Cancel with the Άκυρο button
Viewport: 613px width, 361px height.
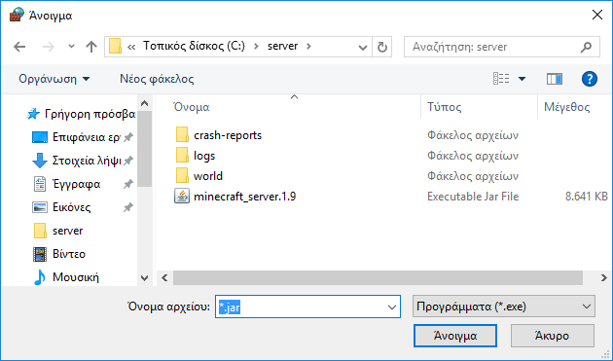[x=553, y=336]
